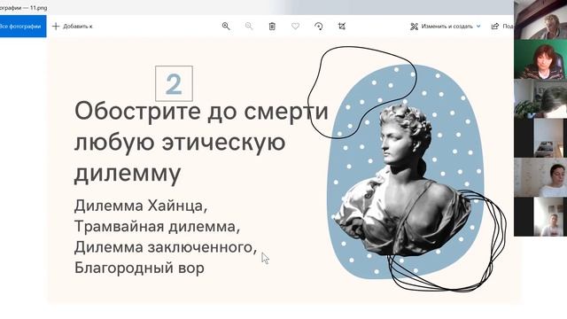Select the third participant tile with the plant
Image resolution: width=567 pixels, height=319 pixels.
540,98
